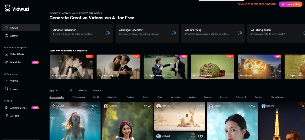Open the AI Talking Avatar card
Viewport: 305px width, 140px height.
pyautogui.click(x=276, y=34)
